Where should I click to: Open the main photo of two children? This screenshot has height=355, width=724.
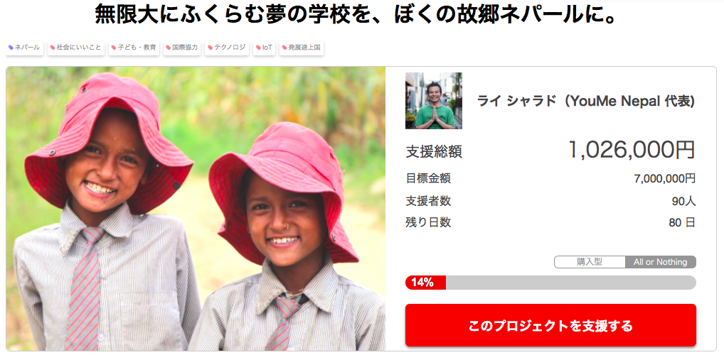(x=196, y=209)
